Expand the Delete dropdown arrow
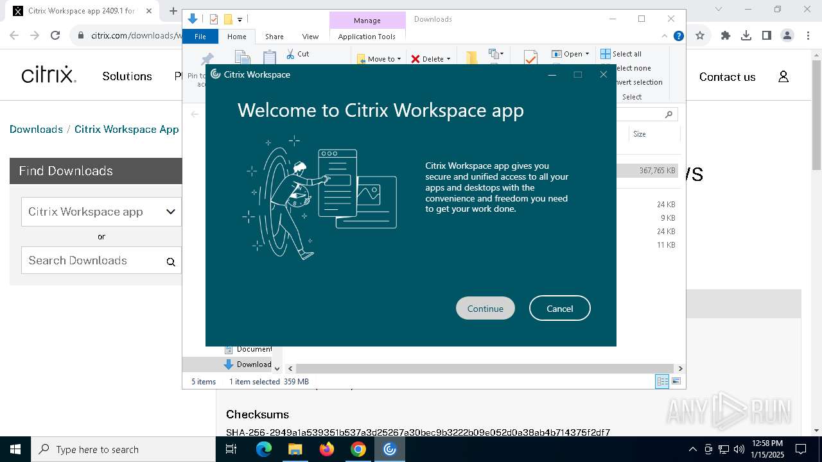Screen dimensions: 822x462 tap(448, 59)
